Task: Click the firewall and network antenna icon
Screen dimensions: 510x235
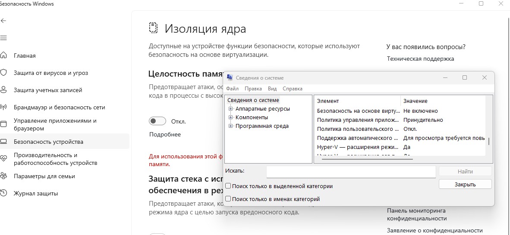Action: [3, 107]
